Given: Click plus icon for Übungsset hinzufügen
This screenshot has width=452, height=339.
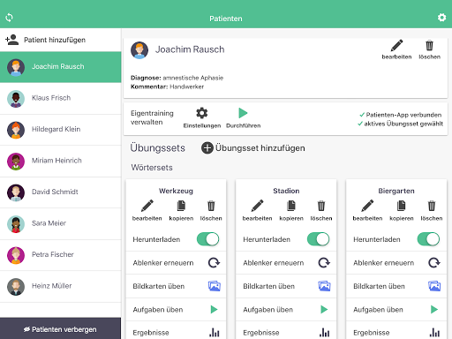Looking at the screenshot, I should click(207, 147).
